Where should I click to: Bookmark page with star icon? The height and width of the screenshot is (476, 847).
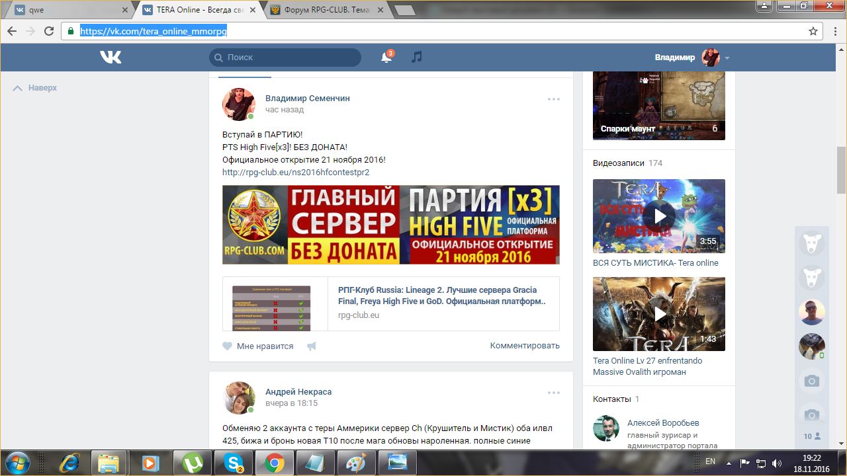[x=813, y=31]
